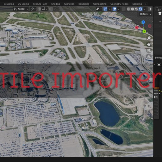
Task: Toggle the camera view icon
Action: coord(149,50)
